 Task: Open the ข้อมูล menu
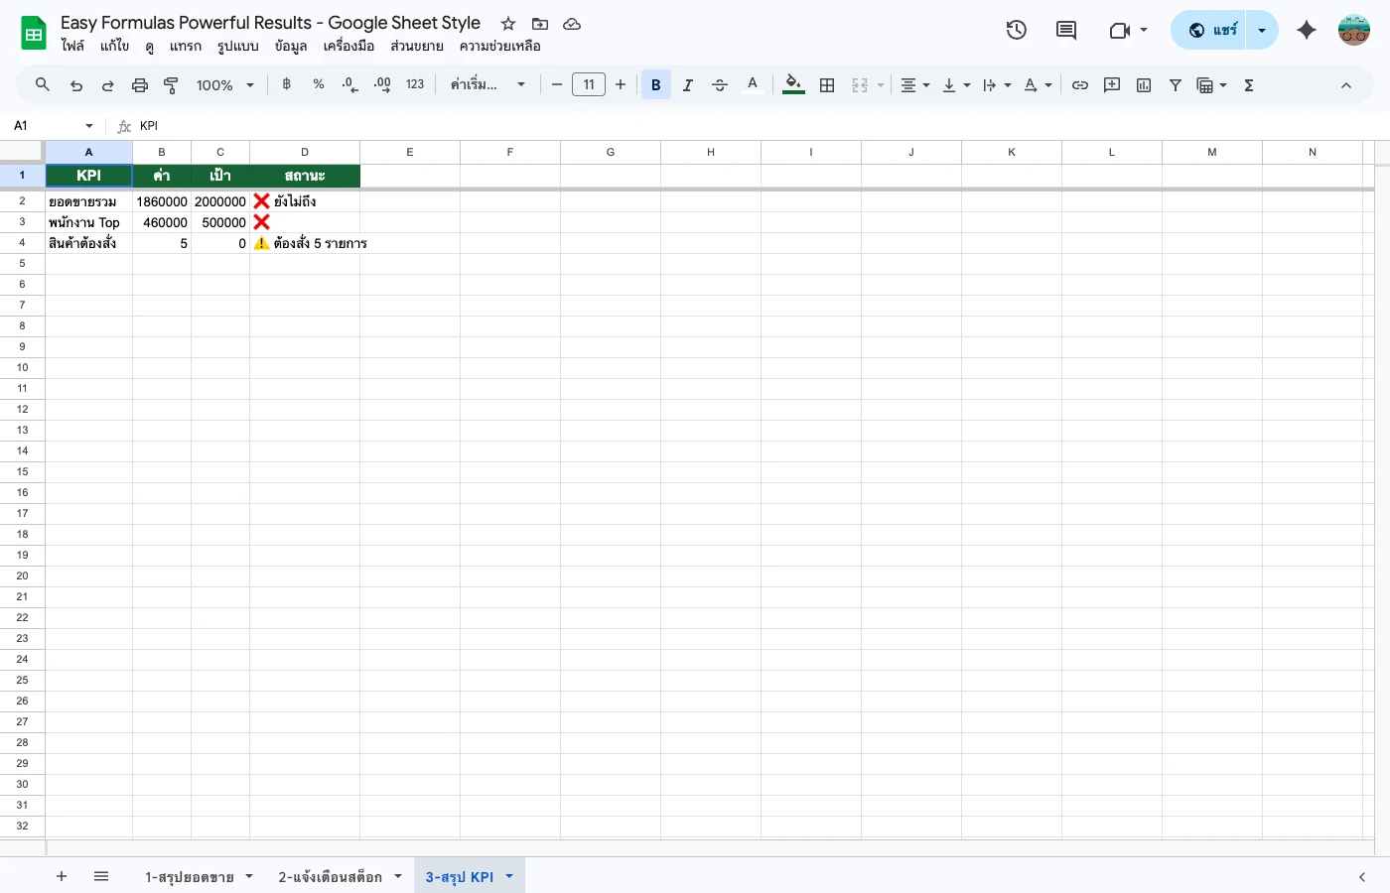291,46
